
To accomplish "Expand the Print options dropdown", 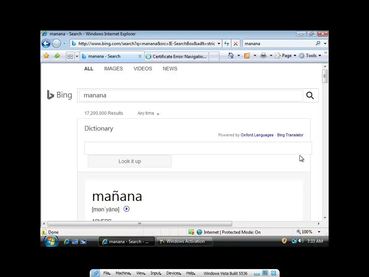I will [271, 56].
